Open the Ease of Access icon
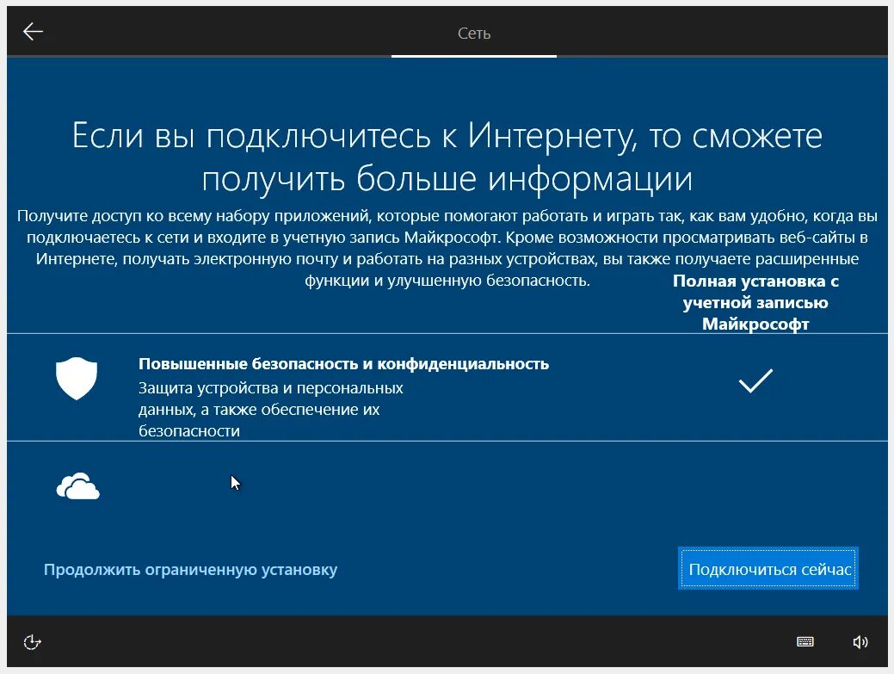 pos(32,642)
